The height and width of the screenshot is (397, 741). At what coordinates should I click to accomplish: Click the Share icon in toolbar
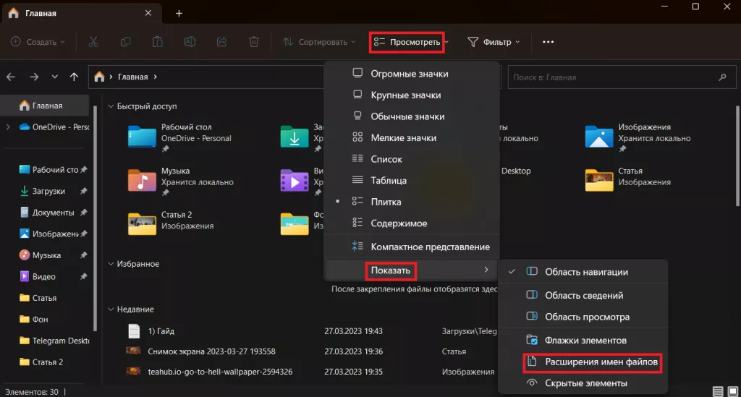coord(222,42)
